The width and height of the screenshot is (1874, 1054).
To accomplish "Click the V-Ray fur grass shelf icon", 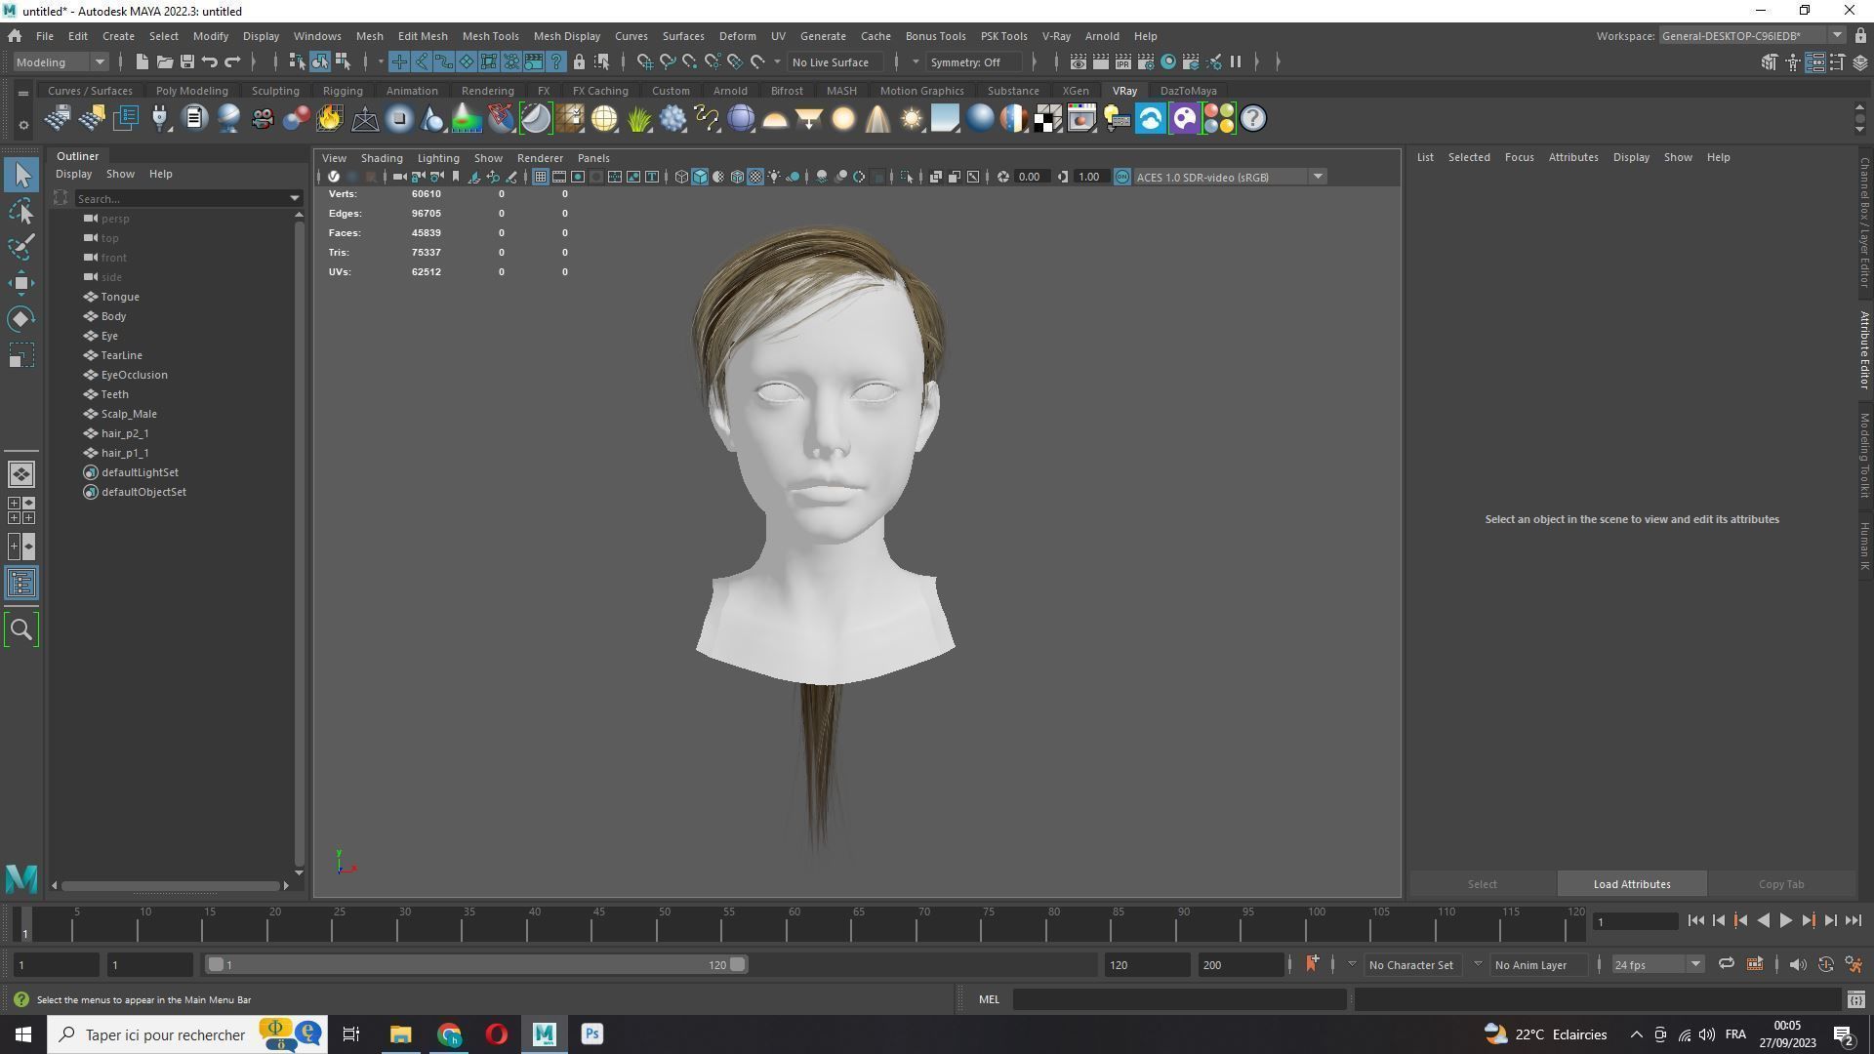I will [638, 119].
